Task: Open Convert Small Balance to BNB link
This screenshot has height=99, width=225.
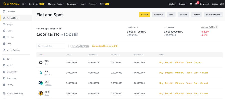Action: (x=105, y=46)
